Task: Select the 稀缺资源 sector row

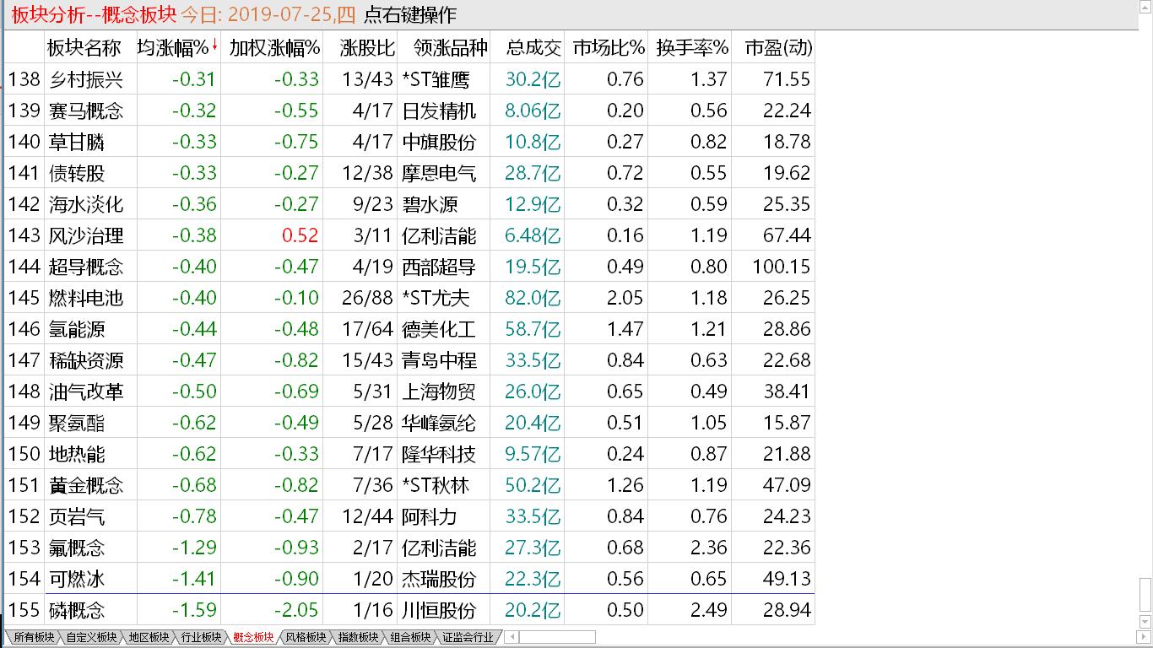Action: tap(409, 360)
